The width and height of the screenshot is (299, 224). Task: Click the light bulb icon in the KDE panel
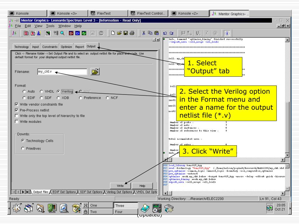145,208
